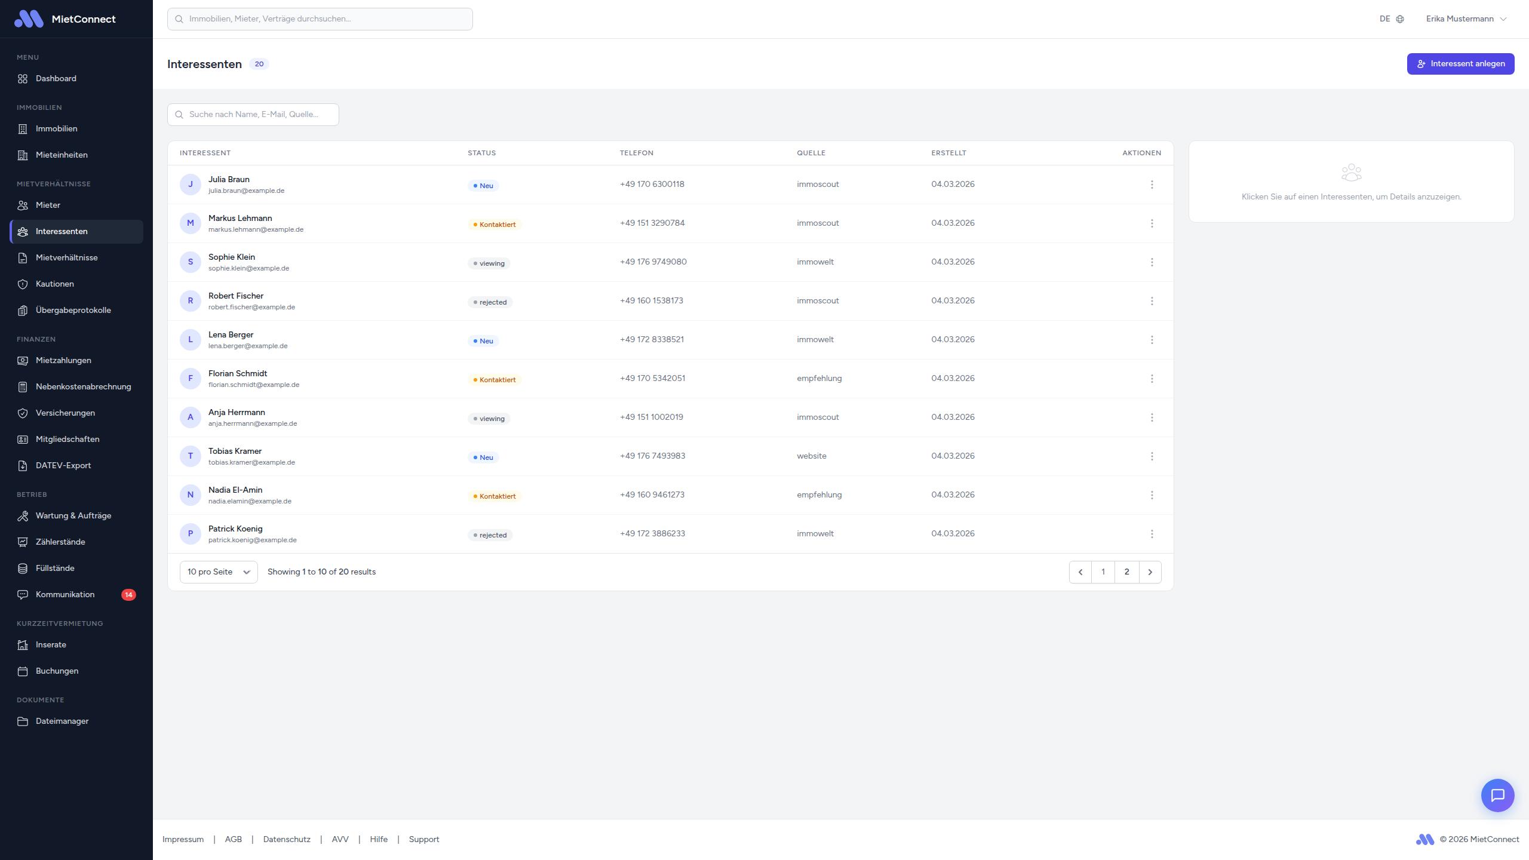Click the MietConnect logo icon

pyautogui.click(x=29, y=19)
